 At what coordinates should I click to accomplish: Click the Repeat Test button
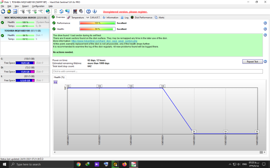pyautogui.click(x=253, y=61)
